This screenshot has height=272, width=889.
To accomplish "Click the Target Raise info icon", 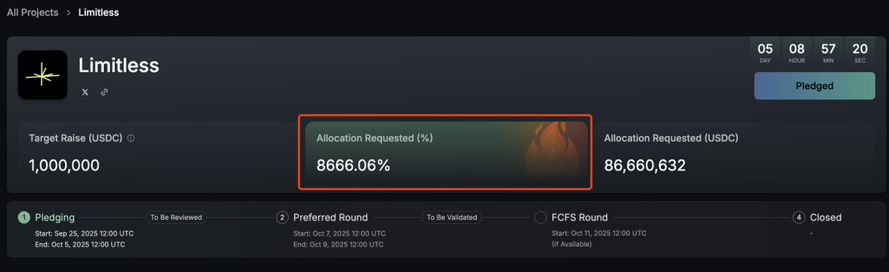I will click(131, 138).
